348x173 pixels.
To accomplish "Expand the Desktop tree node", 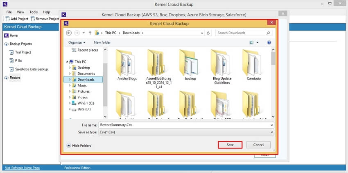I will point(70,68).
